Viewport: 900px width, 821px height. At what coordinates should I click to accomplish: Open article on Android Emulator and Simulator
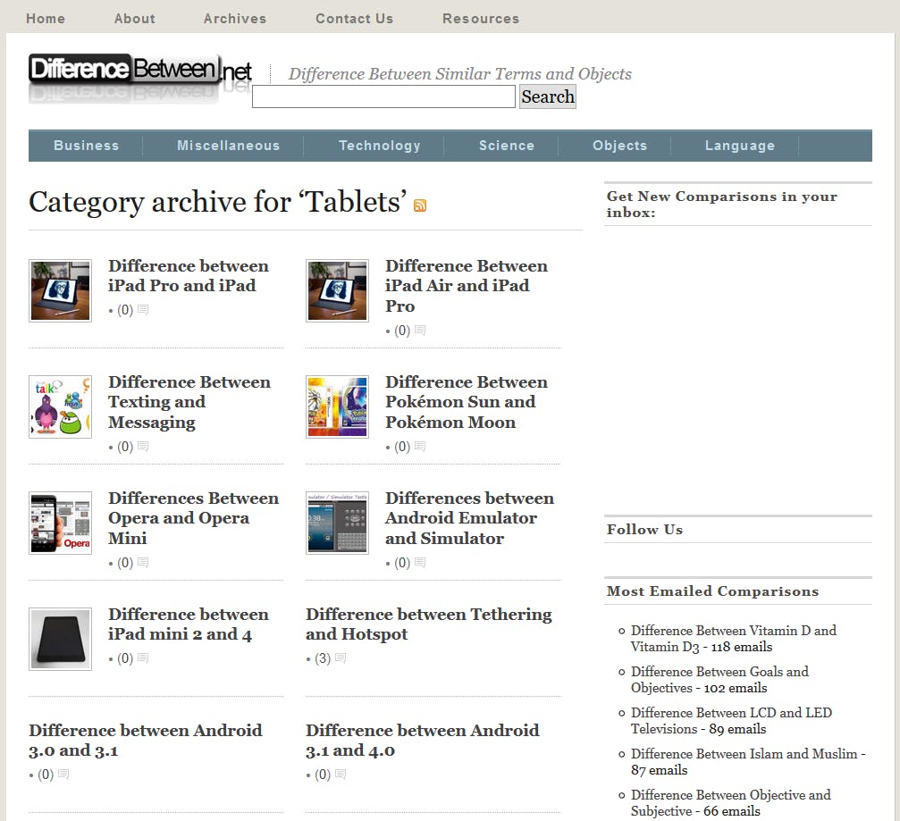[x=469, y=518]
